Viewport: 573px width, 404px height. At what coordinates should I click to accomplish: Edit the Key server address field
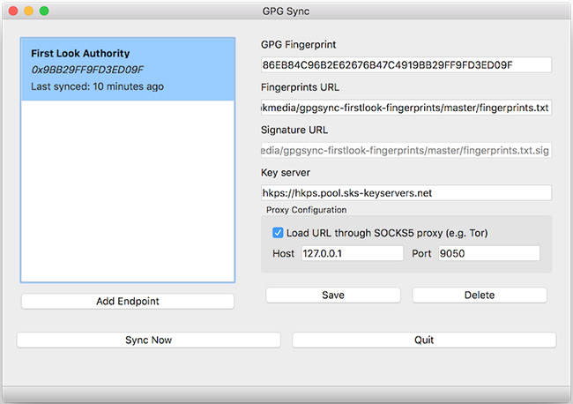point(406,192)
